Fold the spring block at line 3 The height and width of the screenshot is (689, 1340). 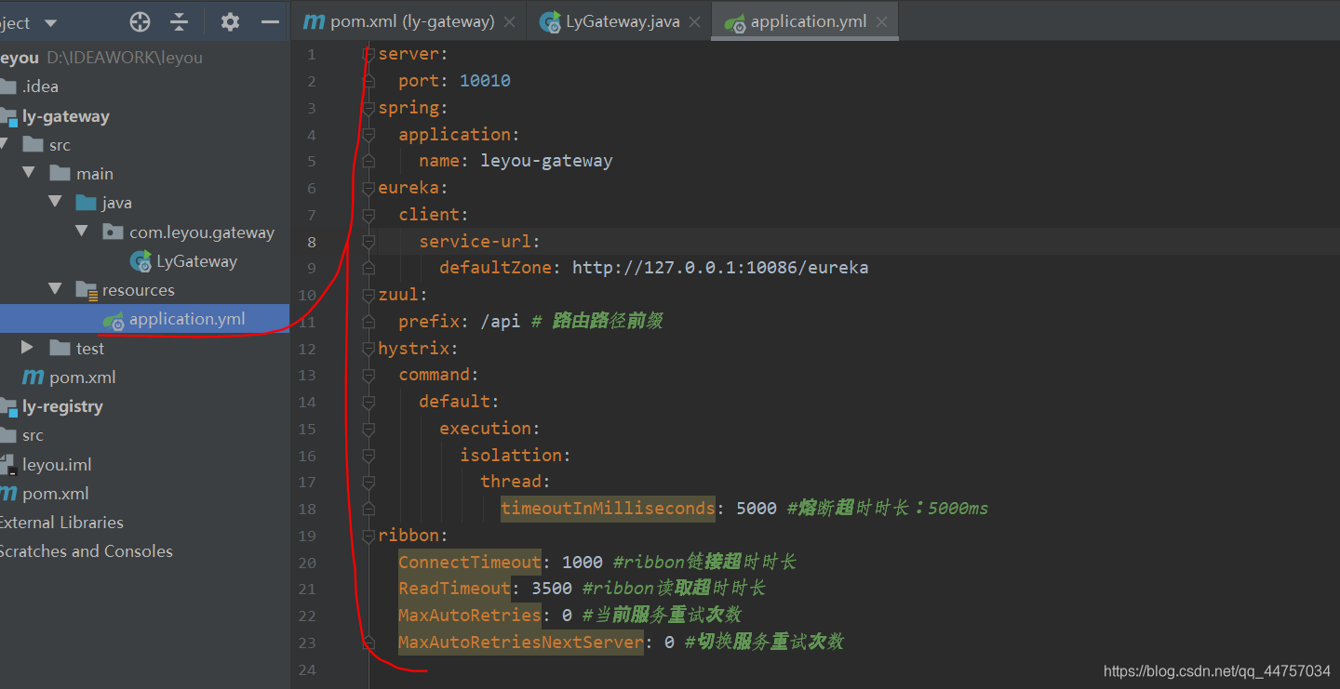[368, 108]
